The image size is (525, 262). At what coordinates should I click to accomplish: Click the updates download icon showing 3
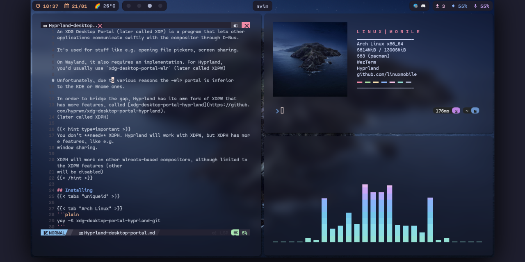437,6
